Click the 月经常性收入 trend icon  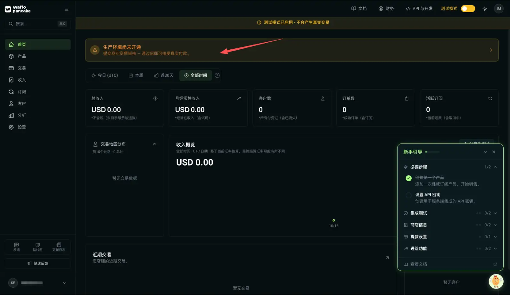tap(239, 98)
